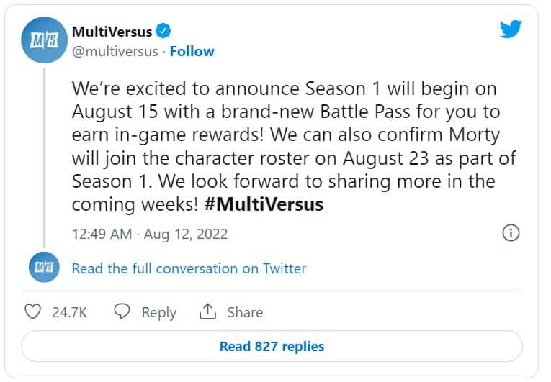Open the #MultiVersus hashtag

pyautogui.click(x=264, y=204)
